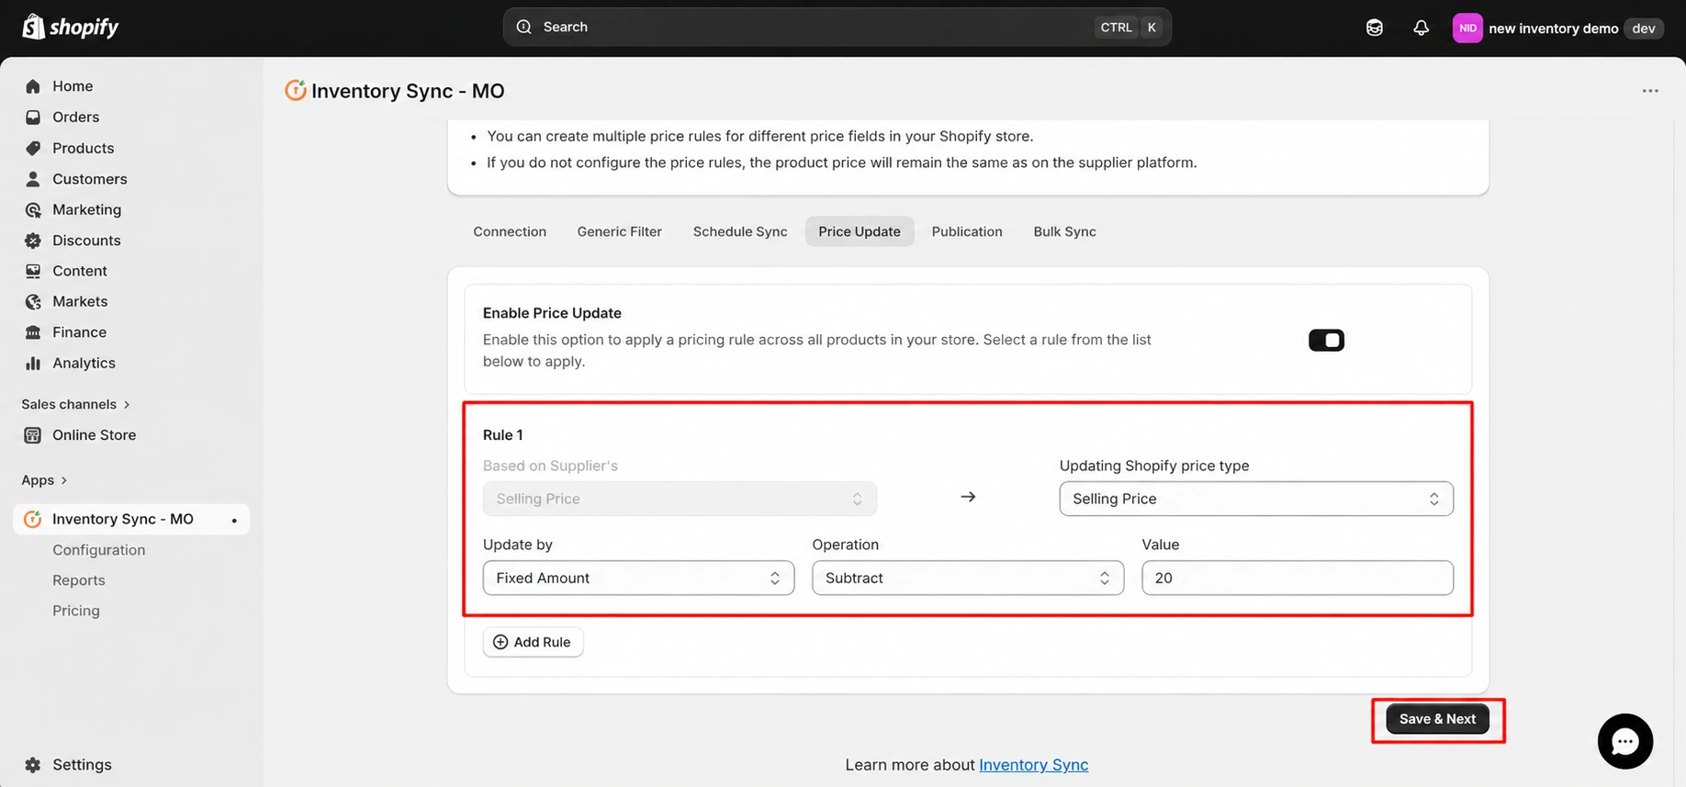Click the Customers person icon

[x=33, y=179]
